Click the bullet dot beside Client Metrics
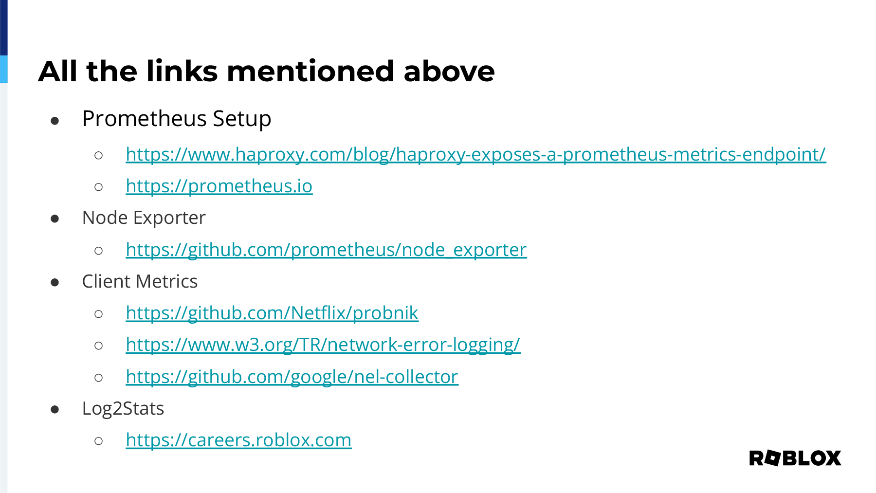 (x=55, y=283)
